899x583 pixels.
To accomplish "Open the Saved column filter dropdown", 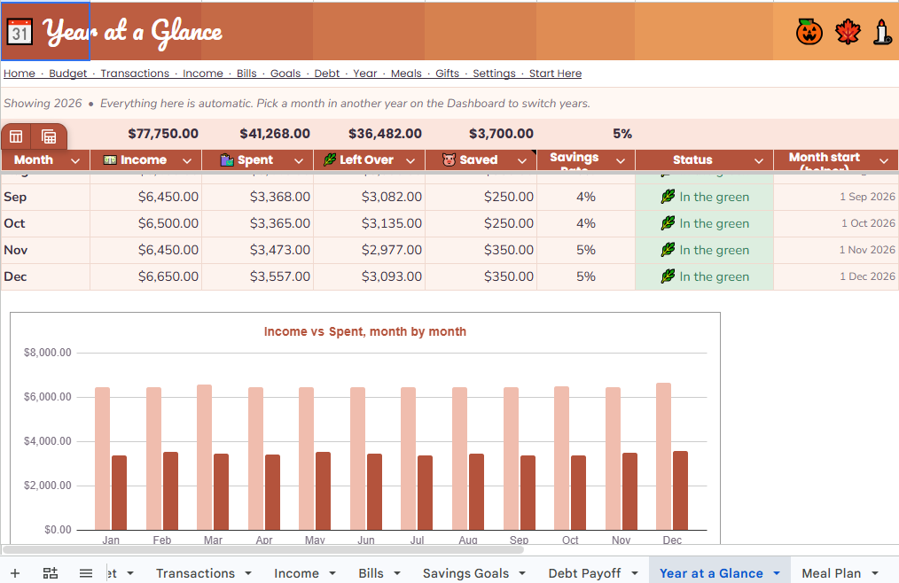I will 522,161.
